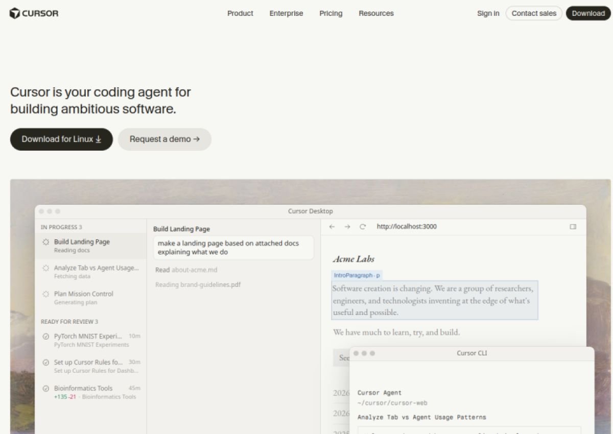The width and height of the screenshot is (613, 434).
Task: Click the landing page prompt text box
Action: [233, 248]
